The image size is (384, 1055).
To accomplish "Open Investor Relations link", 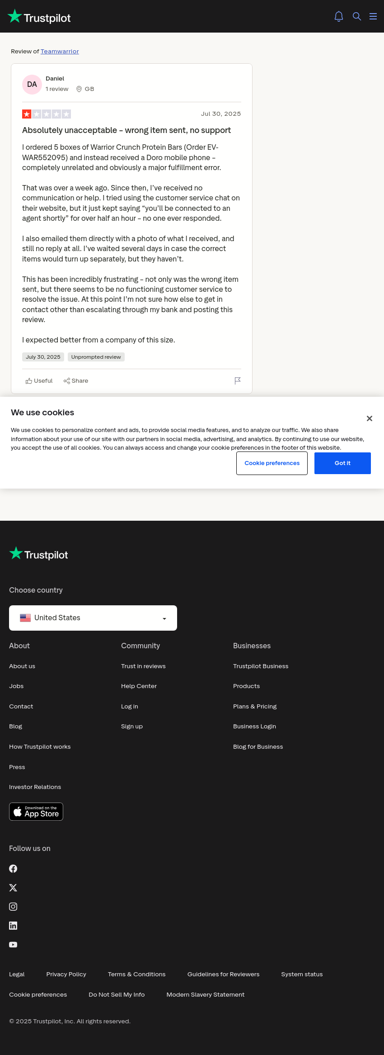I will coord(35,787).
